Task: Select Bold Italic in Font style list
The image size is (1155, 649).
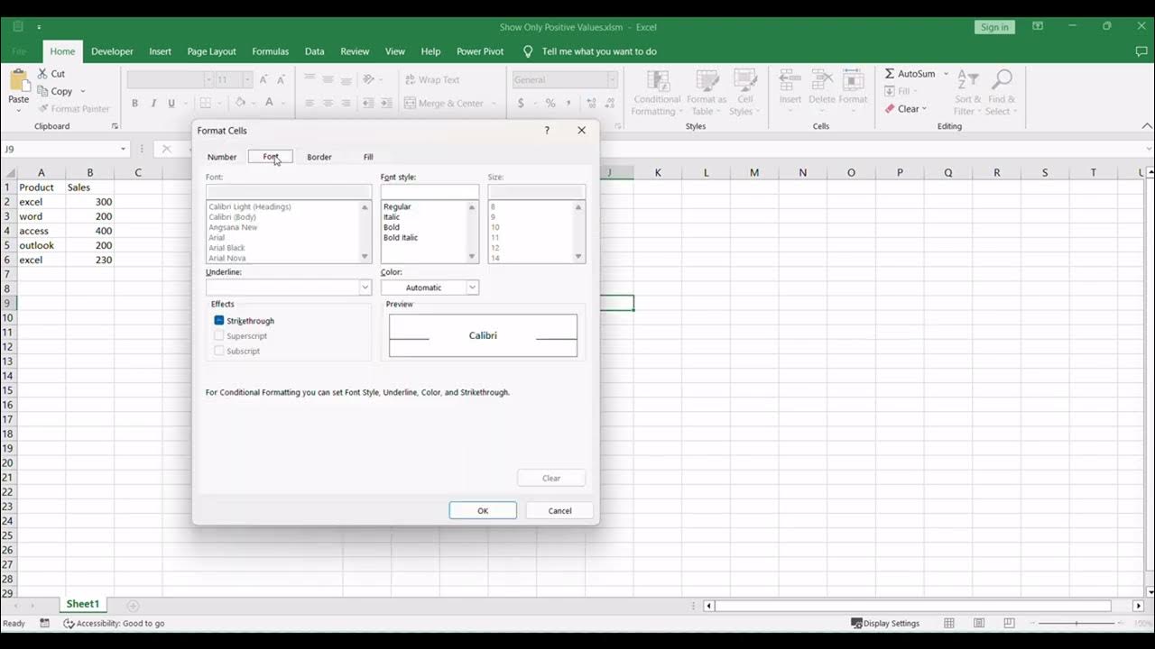Action: tap(401, 238)
